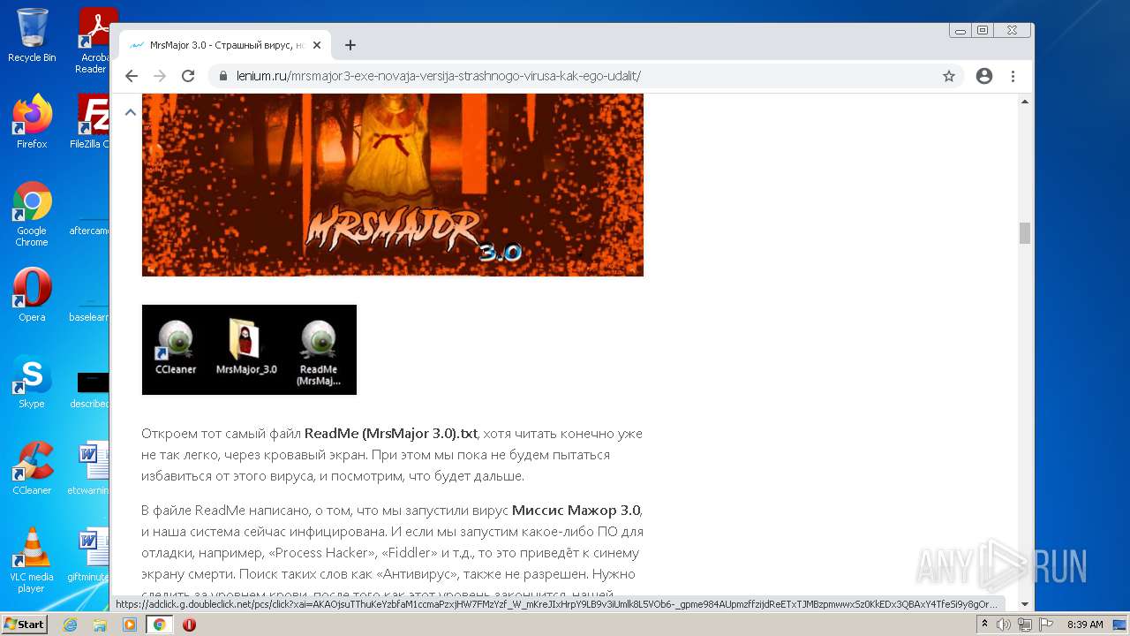This screenshot has height=636, width=1130.
Task: Select the MrsMajor 3.0 browser tab
Action: click(x=225, y=45)
